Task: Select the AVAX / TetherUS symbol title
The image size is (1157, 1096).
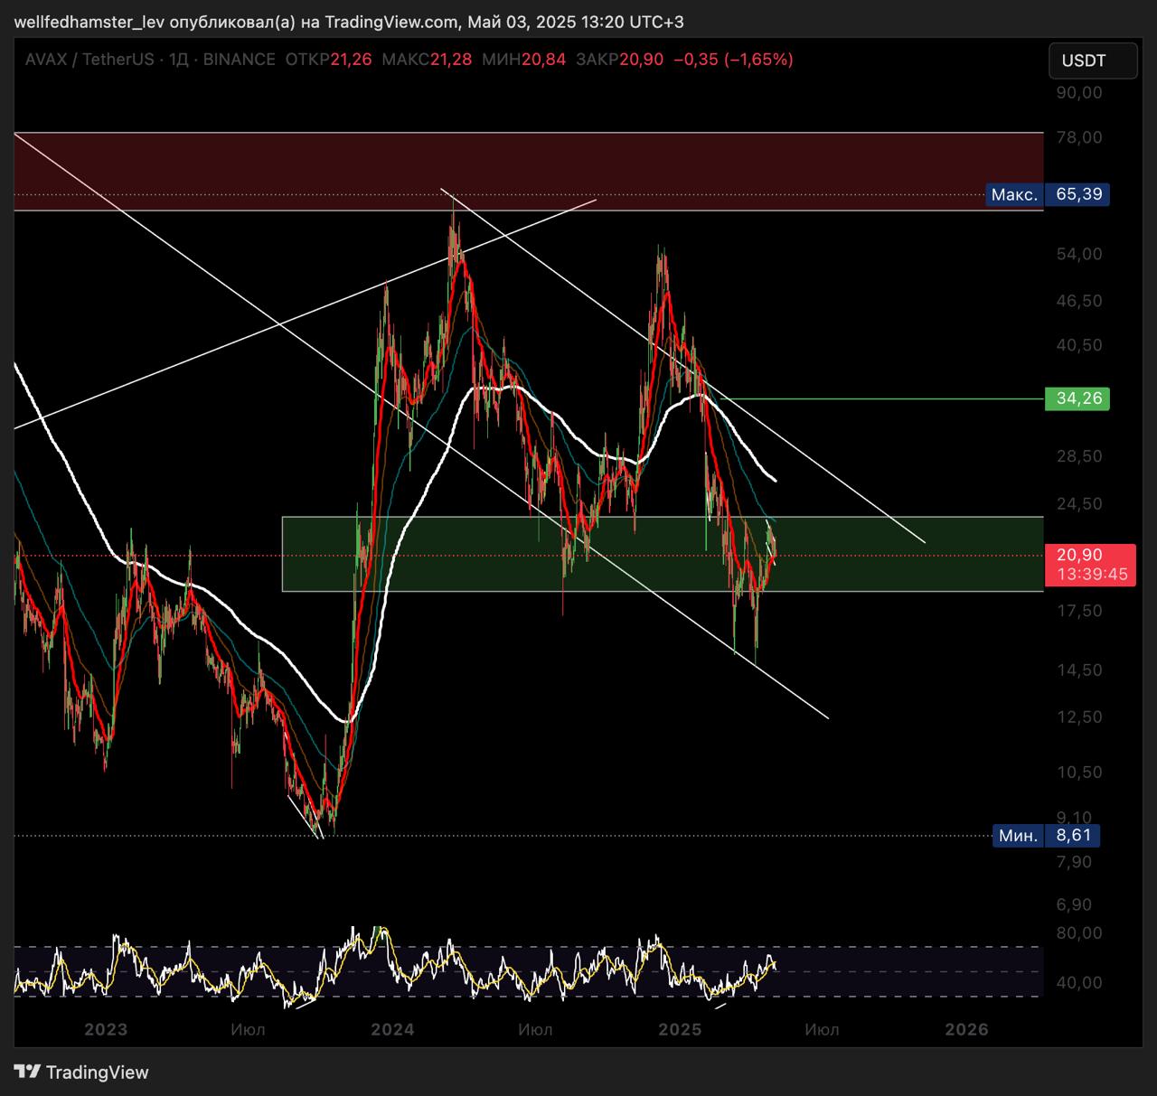Action: tap(89, 60)
